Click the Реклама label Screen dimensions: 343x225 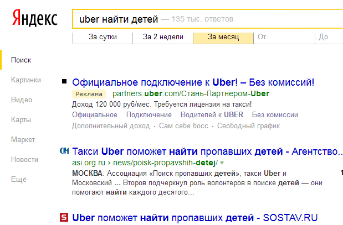point(89,94)
